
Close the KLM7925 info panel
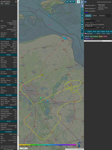[x=16, y=2]
